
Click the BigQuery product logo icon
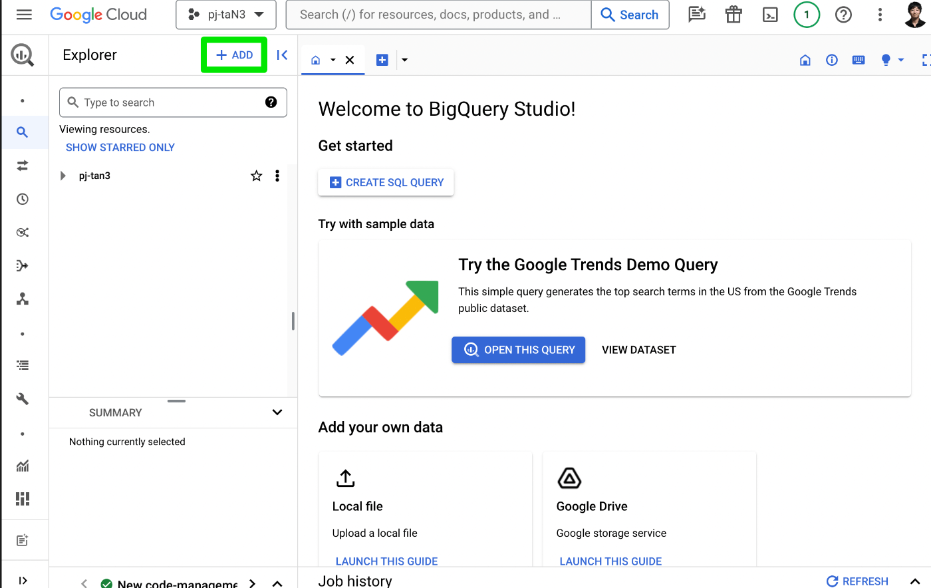tap(23, 55)
